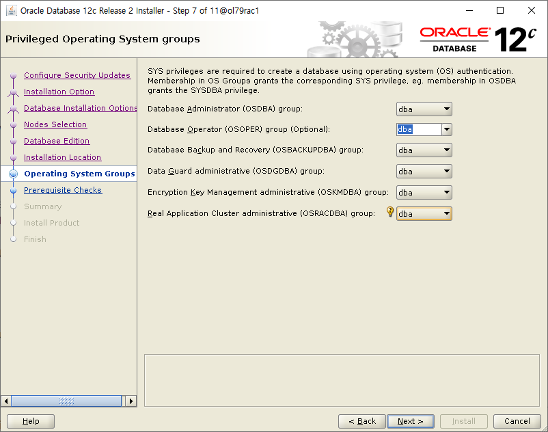
Task: Go to Installation Option step
Action: pyautogui.click(x=59, y=92)
